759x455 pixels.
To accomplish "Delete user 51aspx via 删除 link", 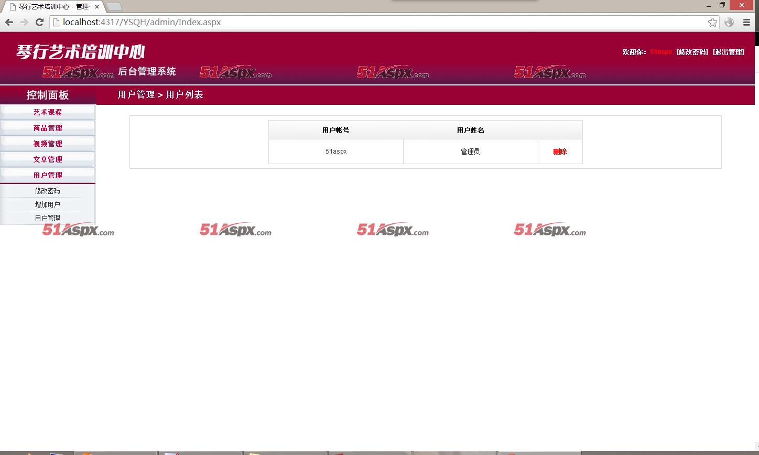I will pos(560,151).
